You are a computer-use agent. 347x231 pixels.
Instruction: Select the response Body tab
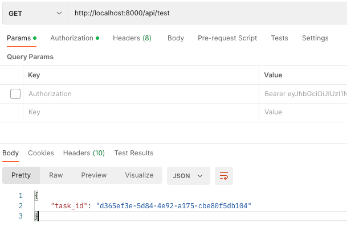point(10,153)
